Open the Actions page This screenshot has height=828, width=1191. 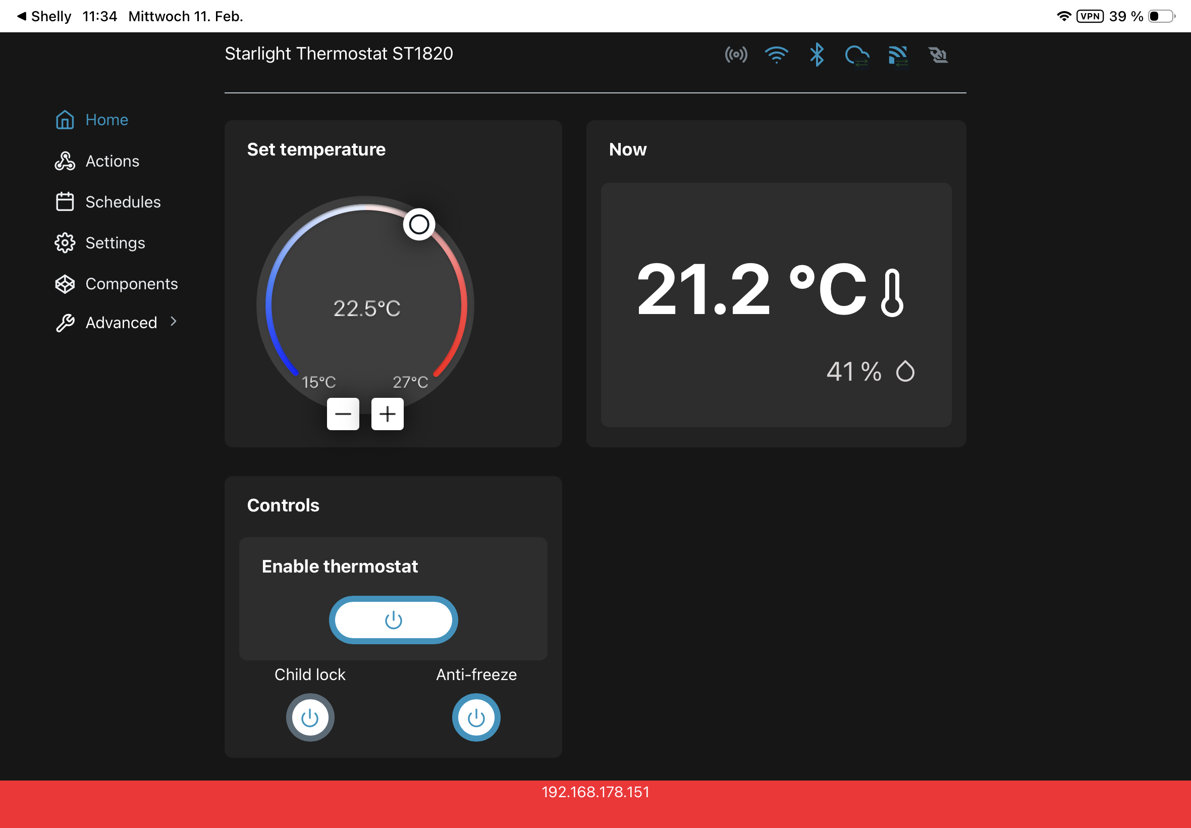pyautogui.click(x=112, y=162)
